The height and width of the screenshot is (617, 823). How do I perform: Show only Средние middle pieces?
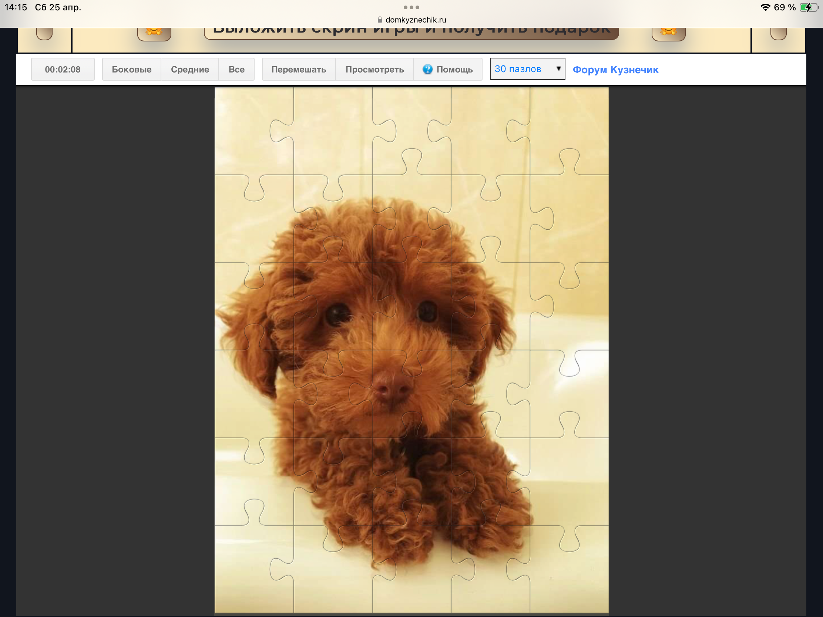(x=190, y=69)
